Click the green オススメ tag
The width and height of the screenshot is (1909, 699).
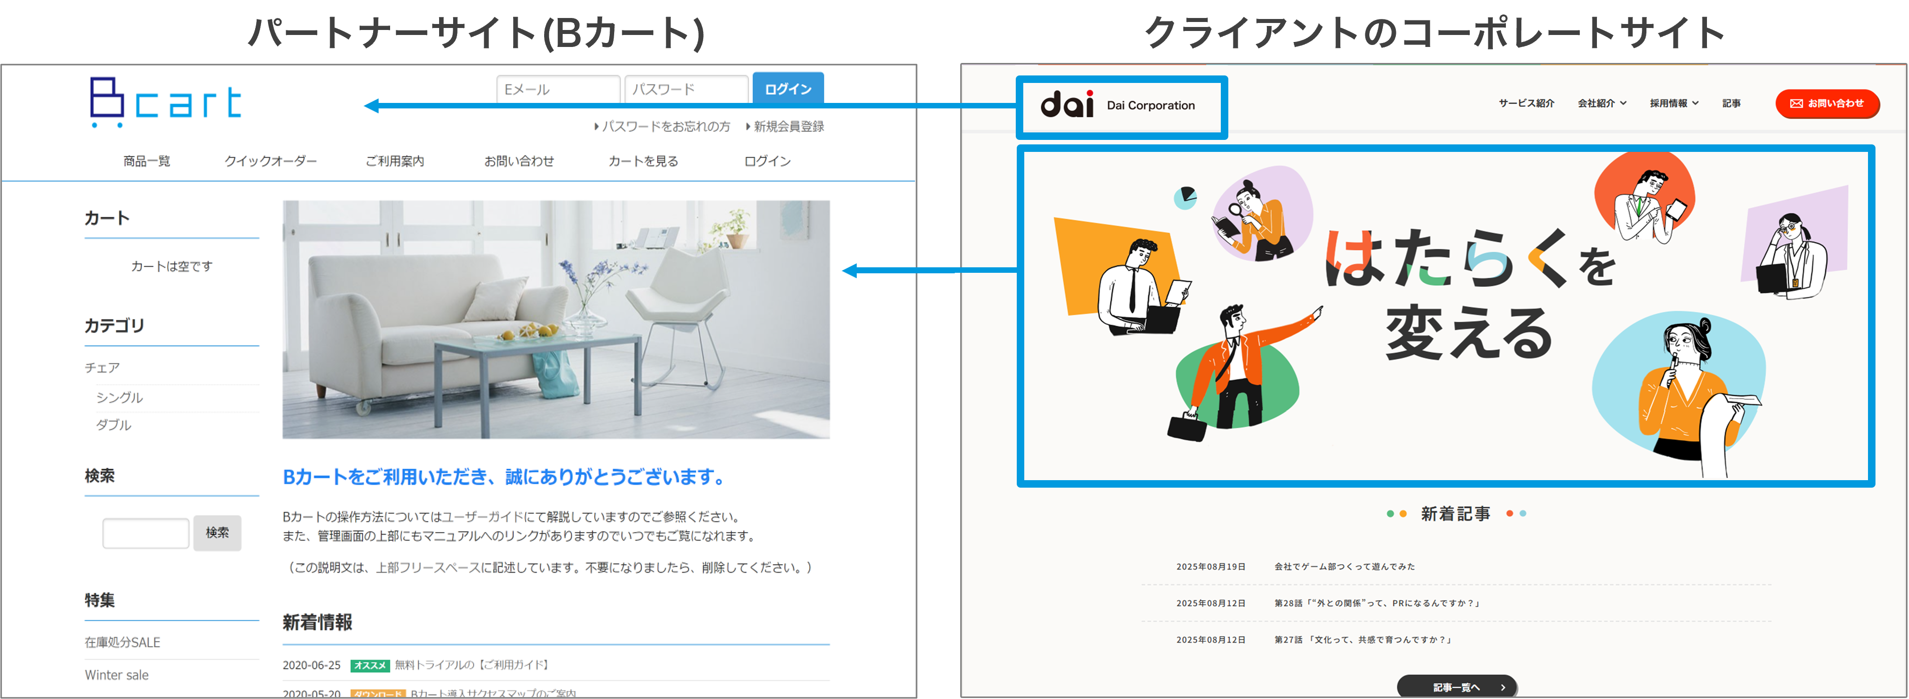[369, 666]
